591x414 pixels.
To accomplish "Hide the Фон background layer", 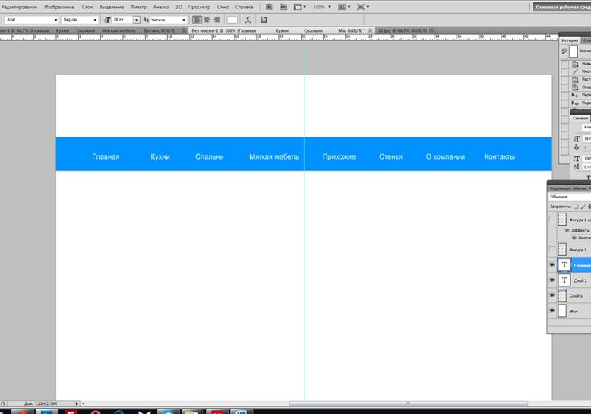I will (x=552, y=311).
